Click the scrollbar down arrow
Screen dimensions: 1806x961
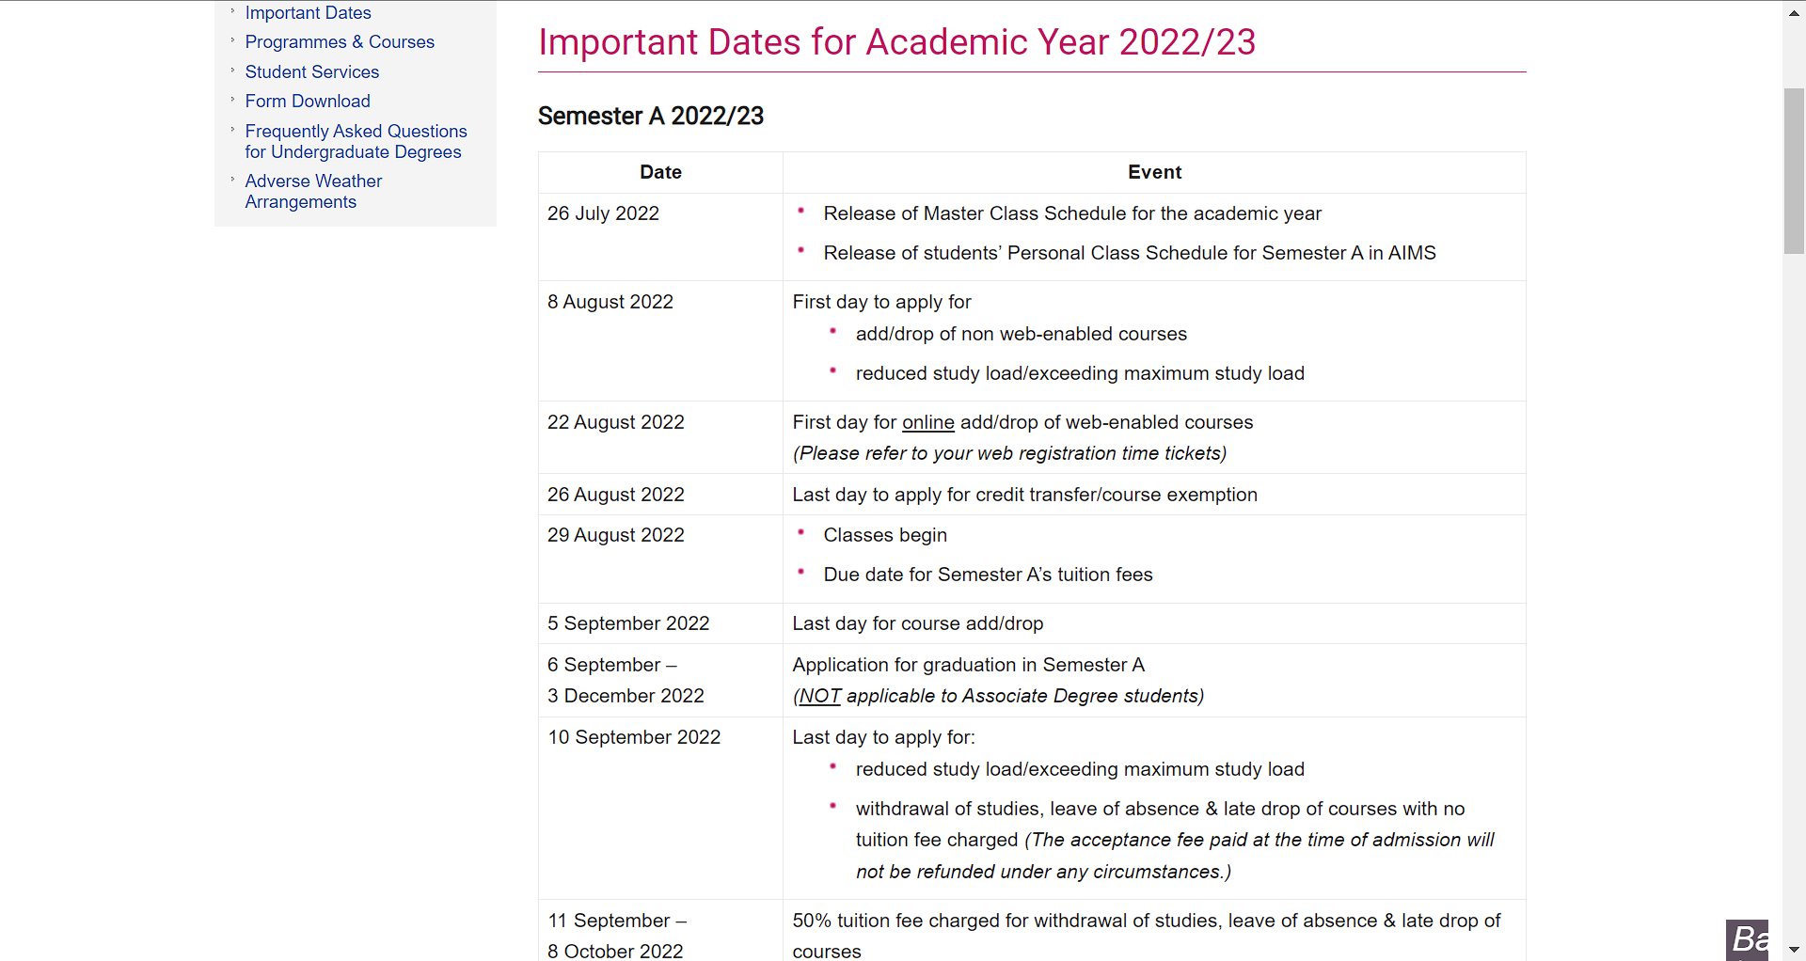[1794, 950]
